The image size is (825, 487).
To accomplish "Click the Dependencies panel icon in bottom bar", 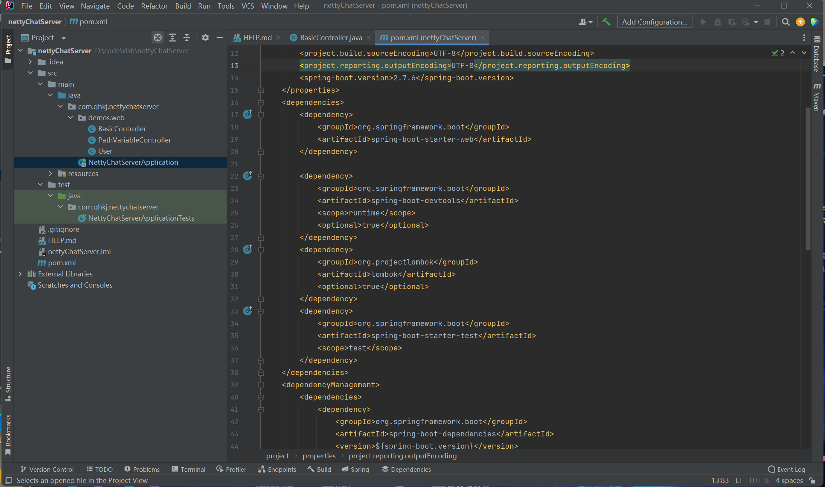I will coord(386,468).
